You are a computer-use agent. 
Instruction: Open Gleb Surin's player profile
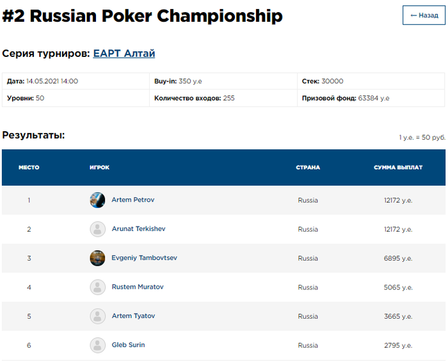(128, 344)
